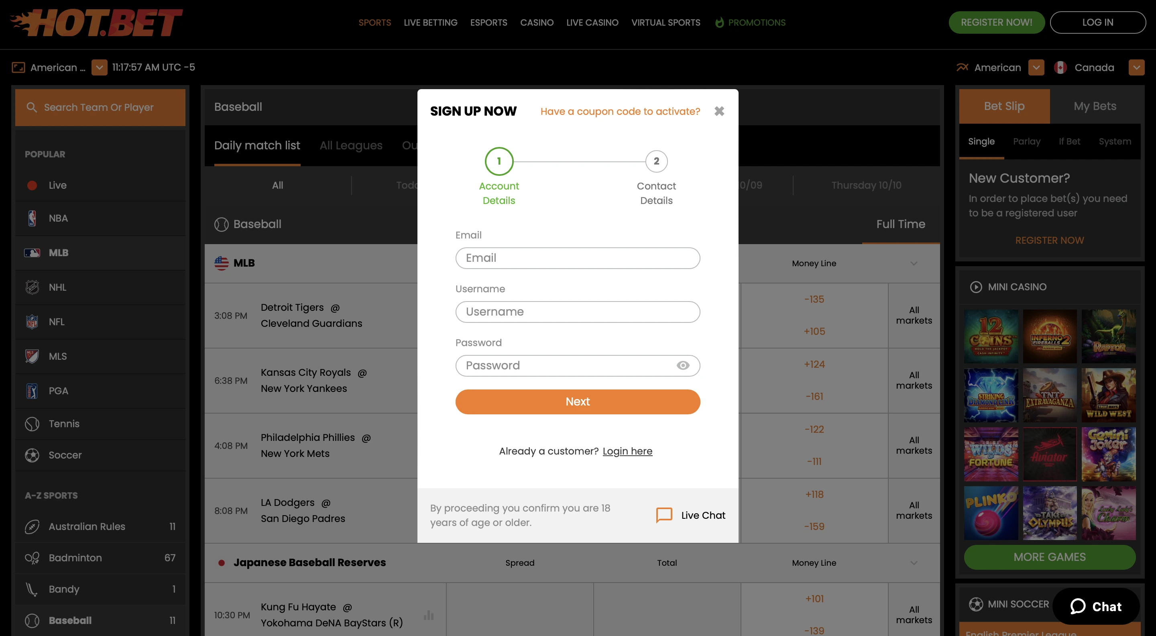Click the Mini Soccer panel icon
This screenshot has height=636, width=1156.
click(x=977, y=604)
